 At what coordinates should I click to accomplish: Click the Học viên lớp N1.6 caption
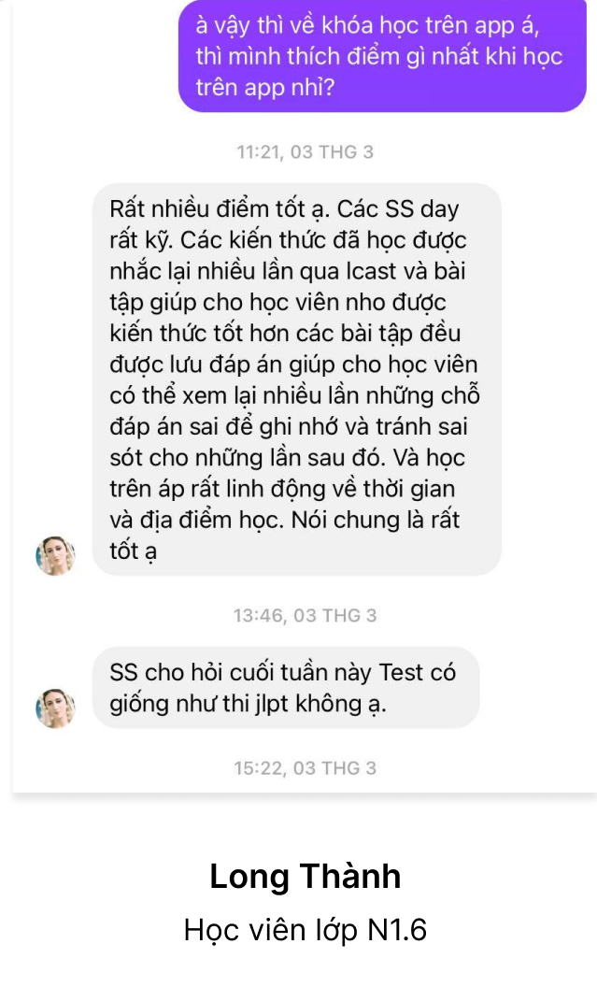tap(305, 930)
